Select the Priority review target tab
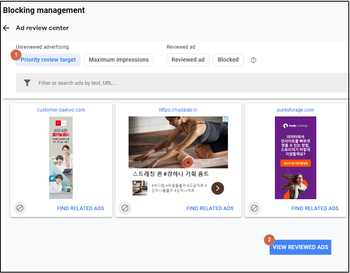 click(48, 60)
